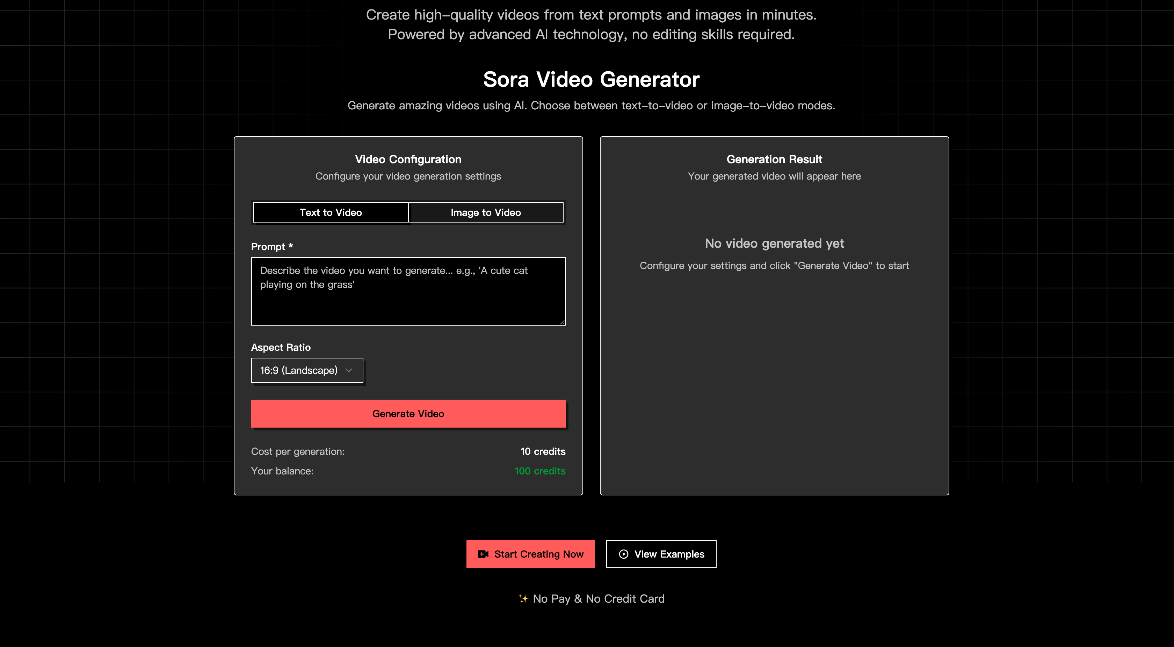This screenshot has height=647, width=1174.
Task: Expand the Aspect Ratio chevron arrow
Action: 349,370
